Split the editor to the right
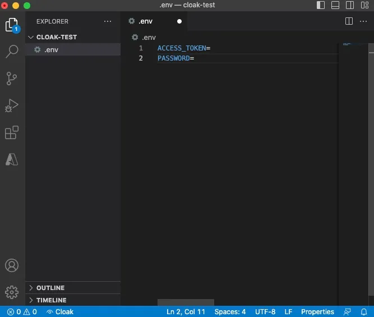 [349, 21]
